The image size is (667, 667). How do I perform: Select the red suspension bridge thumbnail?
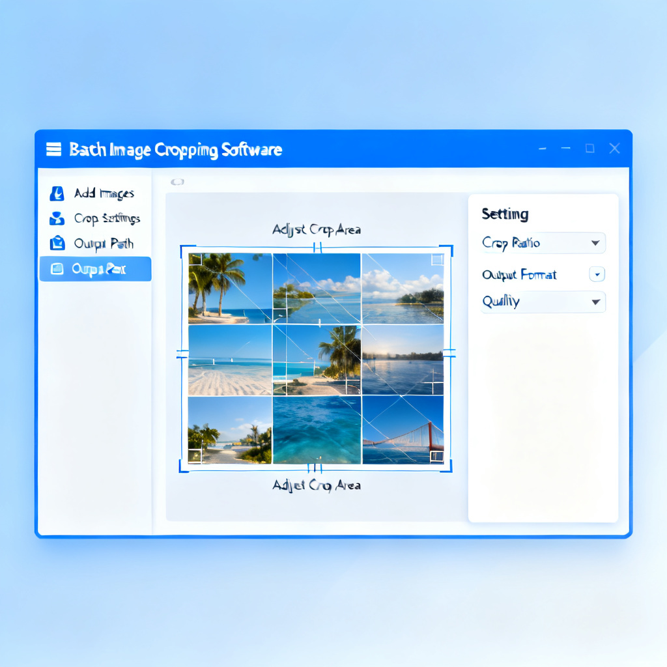tap(403, 430)
